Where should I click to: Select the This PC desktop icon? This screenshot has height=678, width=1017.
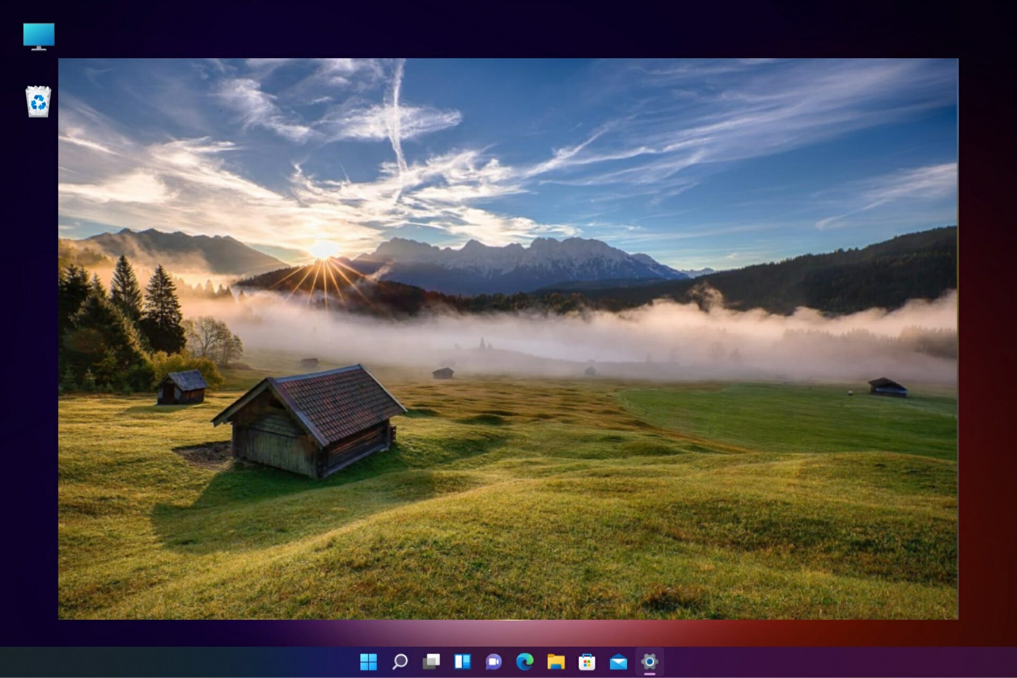tap(39, 35)
